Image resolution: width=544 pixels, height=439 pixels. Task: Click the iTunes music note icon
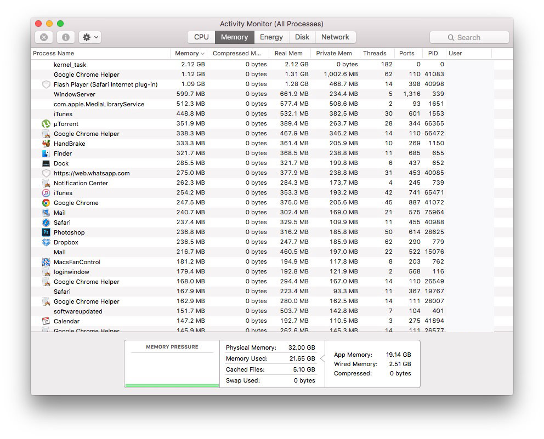pos(46,193)
